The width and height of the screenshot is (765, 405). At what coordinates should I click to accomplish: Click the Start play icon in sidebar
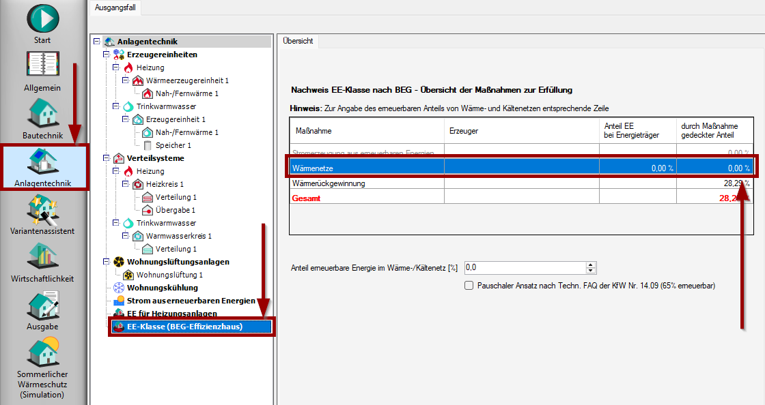[x=42, y=18]
